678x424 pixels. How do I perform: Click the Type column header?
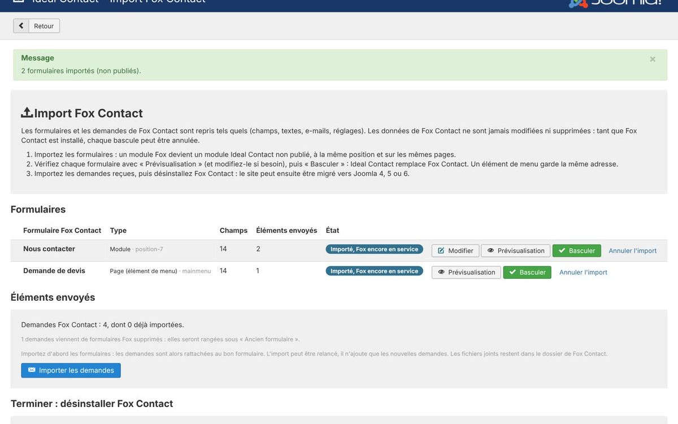click(x=118, y=231)
